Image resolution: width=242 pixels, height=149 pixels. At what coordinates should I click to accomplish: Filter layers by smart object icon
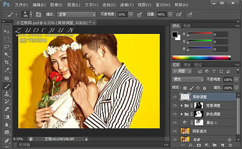point(229,71)
